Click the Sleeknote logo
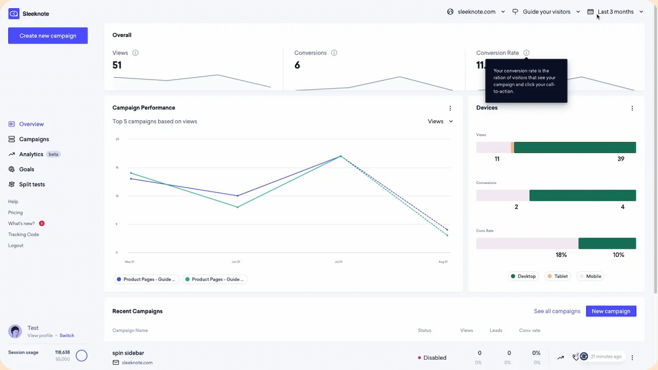This screenshot has width=658, height=370. click(13, 14)
